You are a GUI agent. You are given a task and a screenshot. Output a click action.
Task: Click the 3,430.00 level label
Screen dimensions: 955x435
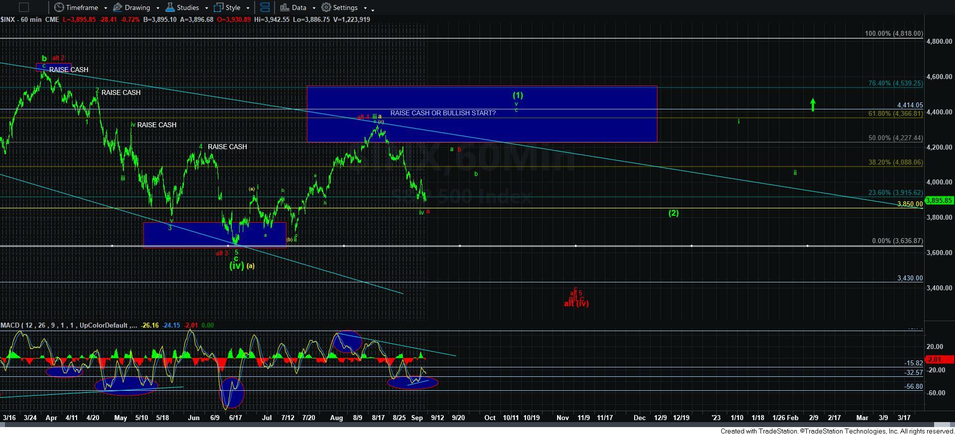pos(910,278)
